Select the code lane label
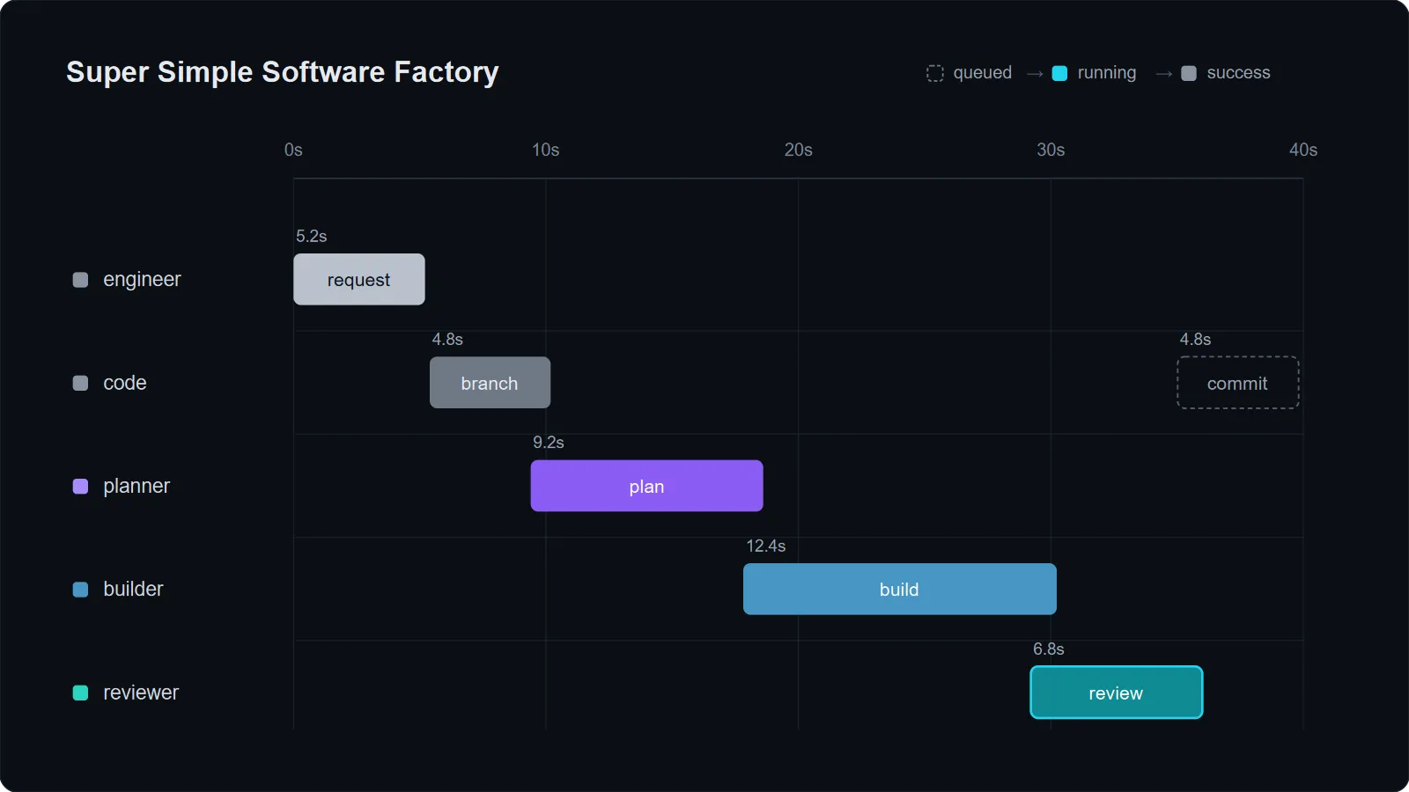1409x792 pixels. point(125,383)
